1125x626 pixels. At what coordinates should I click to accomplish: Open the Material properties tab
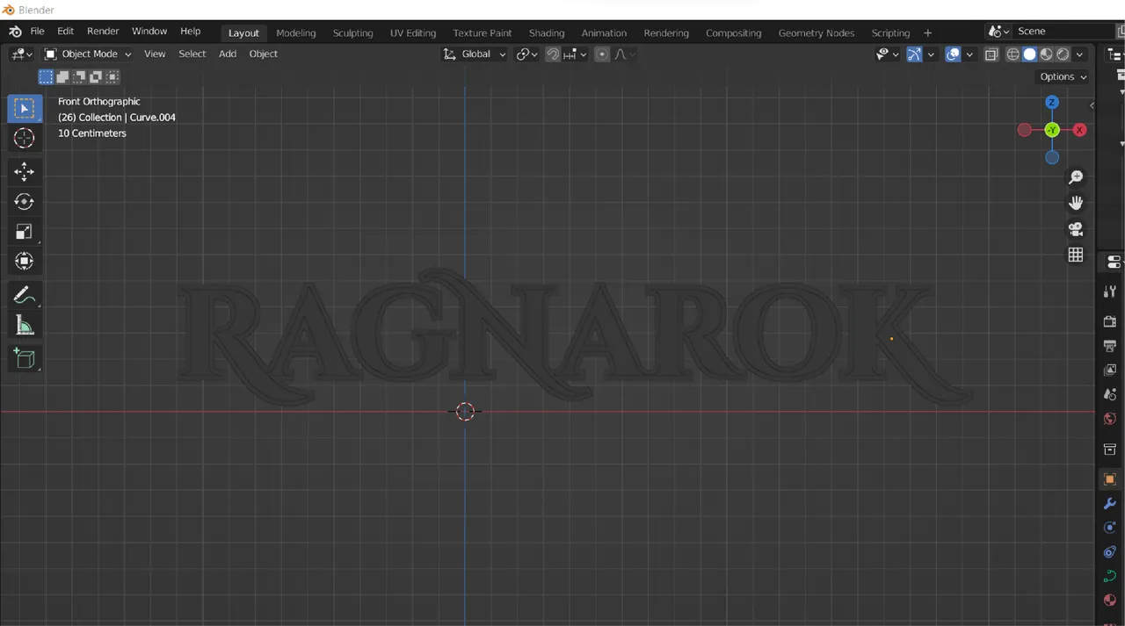click(x=1110, y=601)
